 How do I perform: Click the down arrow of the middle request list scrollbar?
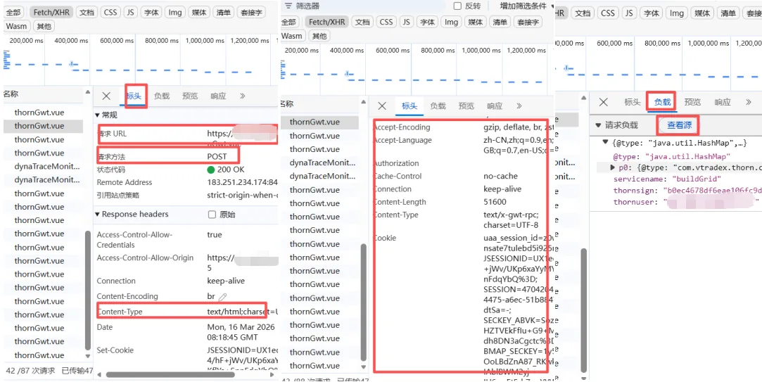point(364,367)
